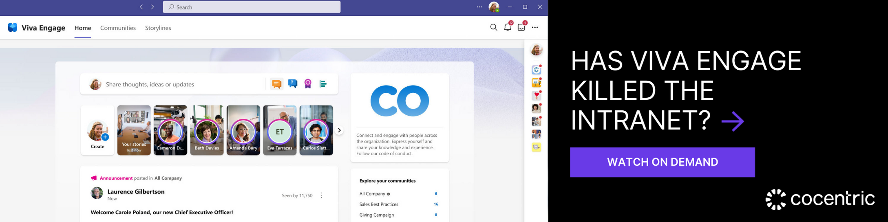Select the purple Praise badge icon
This screenshot has height=222, width=888.
(x=308, y=84)
